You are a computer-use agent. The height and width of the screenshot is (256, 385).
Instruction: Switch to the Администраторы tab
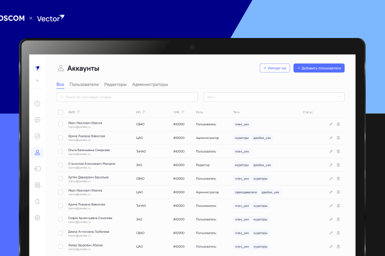click(x=150, y=84)
